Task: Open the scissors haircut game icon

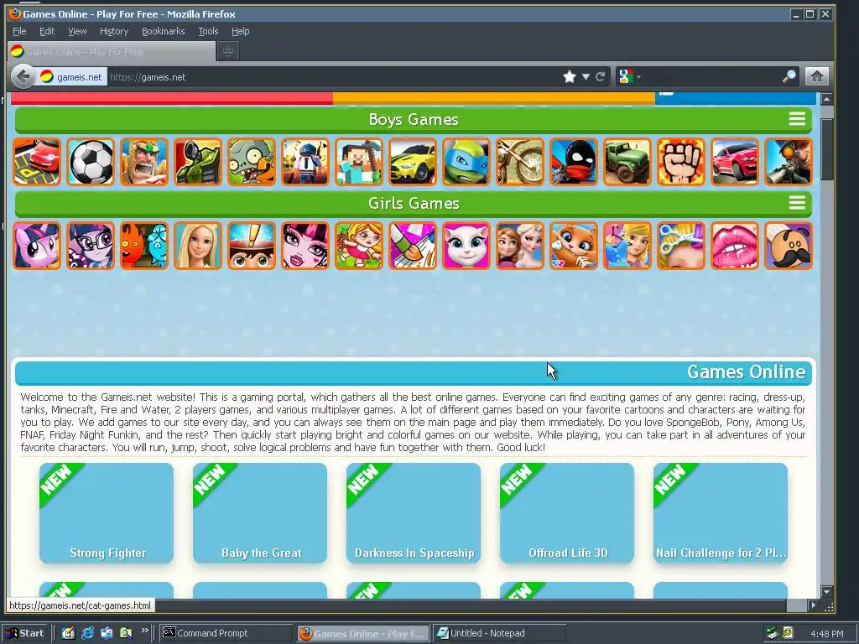Action: 681,246
